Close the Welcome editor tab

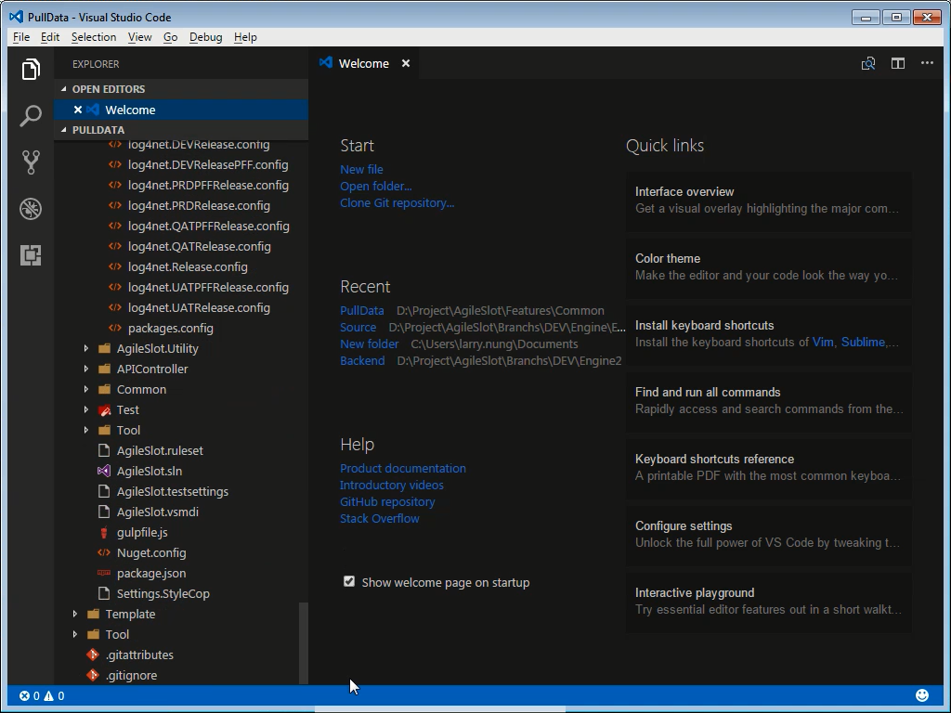point(406,63)
